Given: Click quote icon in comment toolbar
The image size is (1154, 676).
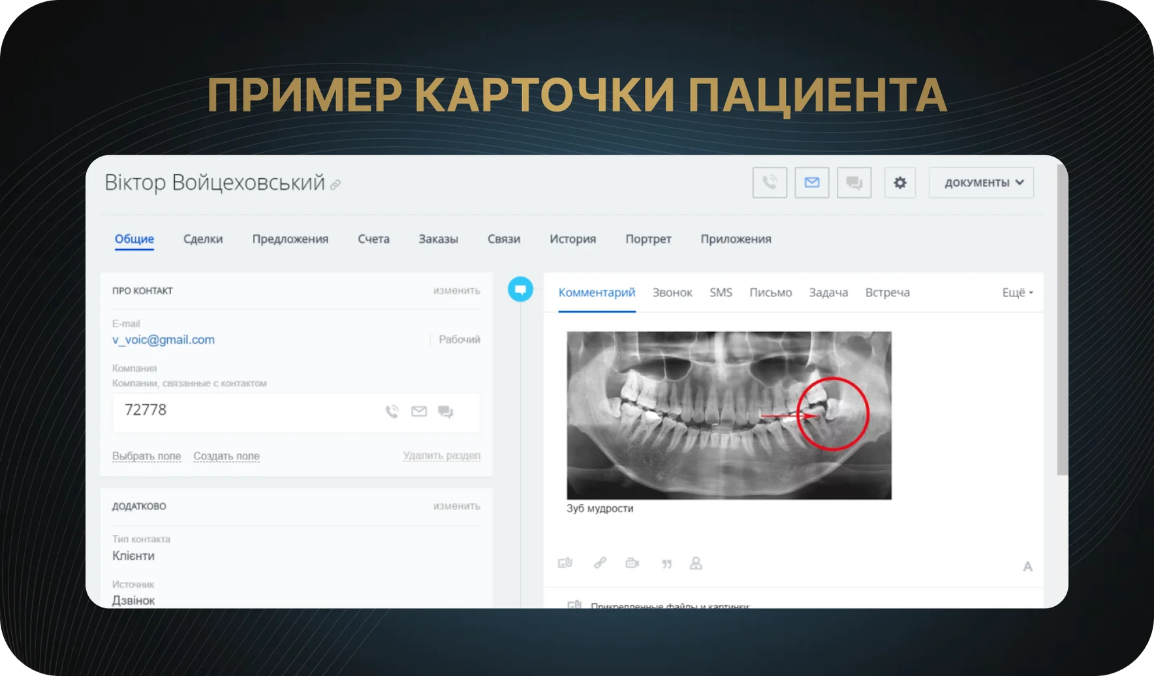Looking at the screenshot, I should click(666, 564).
